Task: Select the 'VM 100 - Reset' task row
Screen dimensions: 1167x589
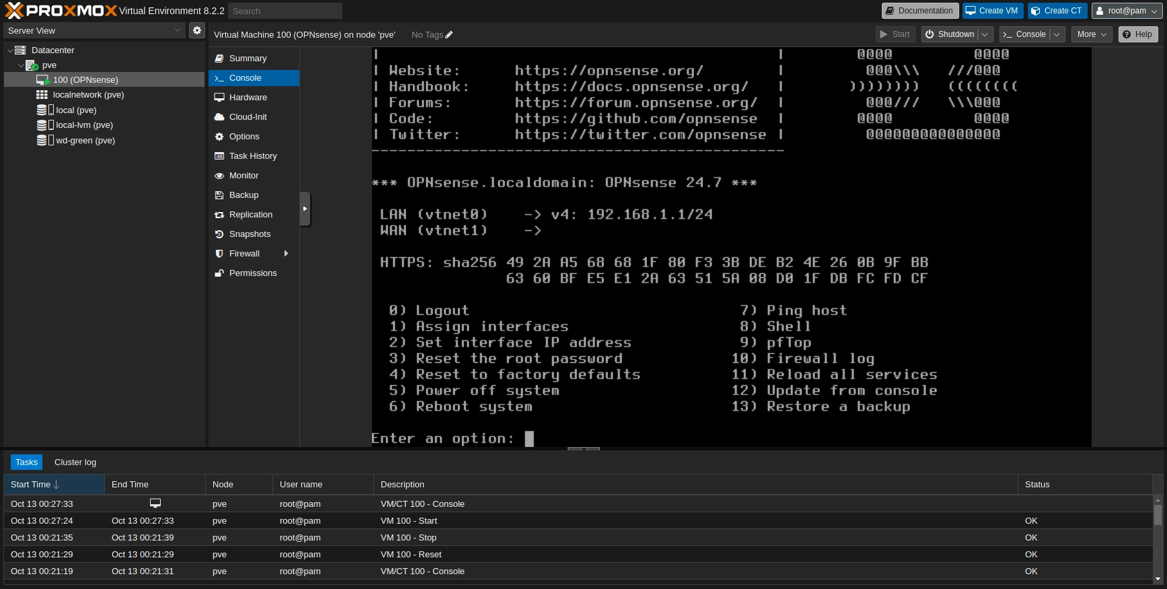Action: [x=578, y=555]
